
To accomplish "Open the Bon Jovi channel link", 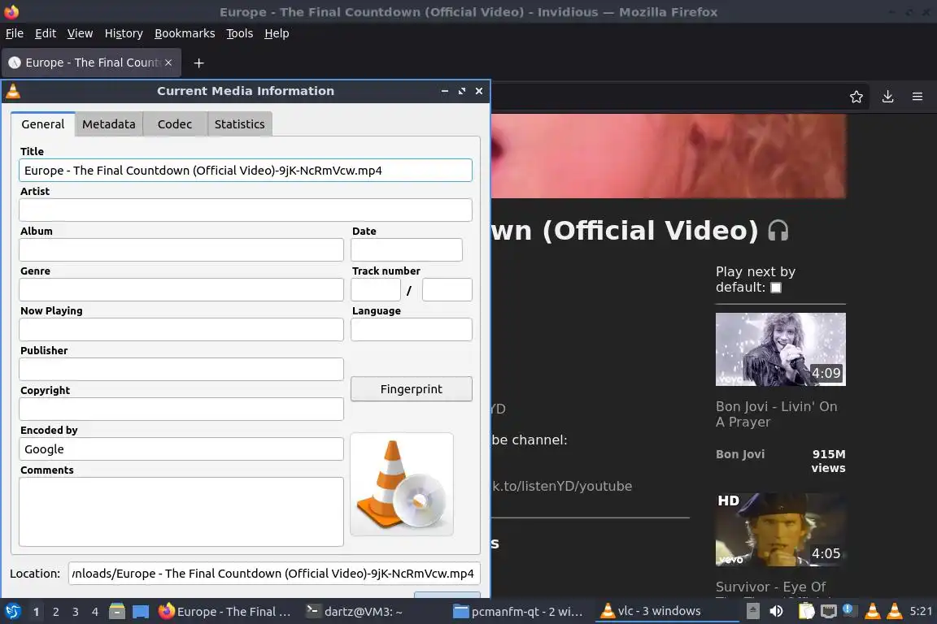I will coord(740,454).
